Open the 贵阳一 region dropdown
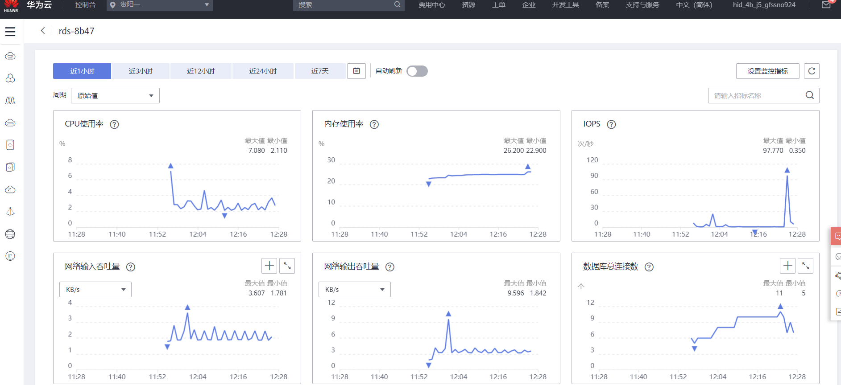This screenshot has width=841, height=385. tap(160, 5)
